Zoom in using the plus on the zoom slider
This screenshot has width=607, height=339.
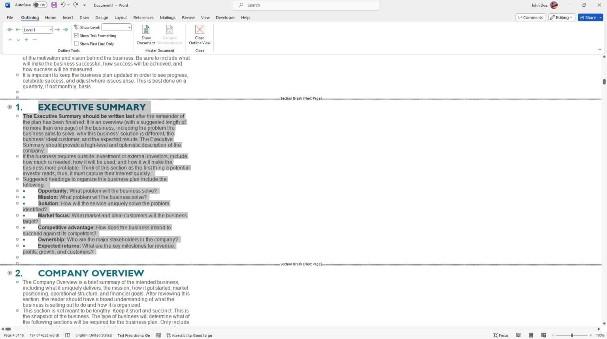pyautogui.click(x=589, y=335)
